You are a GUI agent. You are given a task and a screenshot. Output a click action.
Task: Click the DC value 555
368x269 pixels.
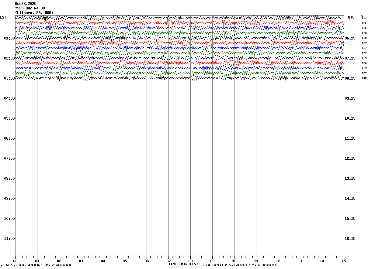pyautogui.click(x=364, y=28)
